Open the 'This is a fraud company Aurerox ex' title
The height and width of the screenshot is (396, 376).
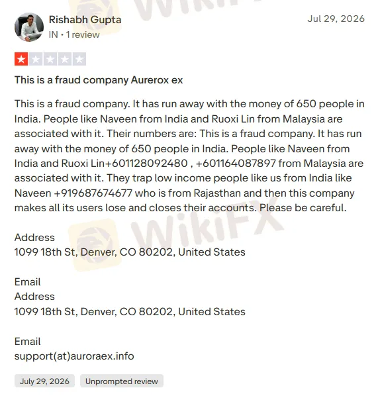pos(99,80)
